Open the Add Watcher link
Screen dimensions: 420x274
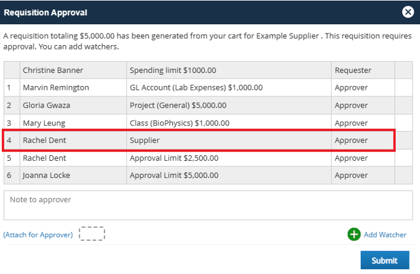385,234
